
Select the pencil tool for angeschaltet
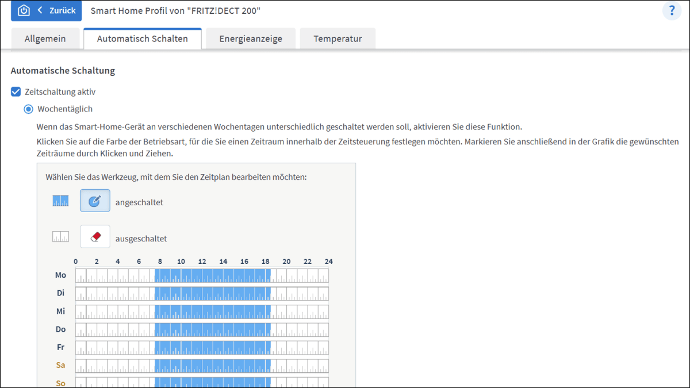95,201
